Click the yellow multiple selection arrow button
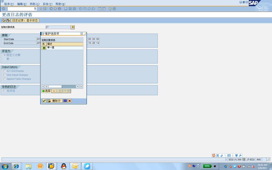Image resolution: width=272 pixels, height=170 pixels. click(x=73, y=27)
